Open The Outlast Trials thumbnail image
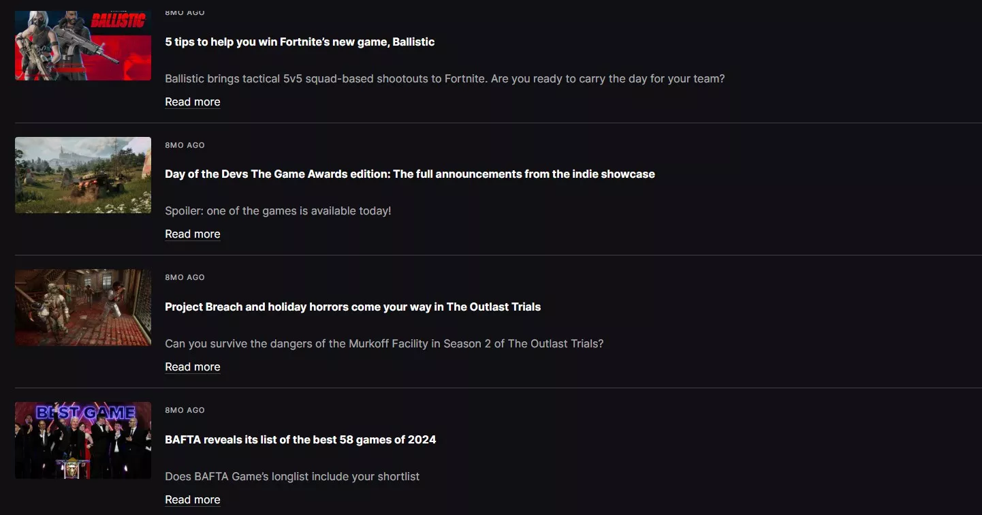This screenshot has height=515, width=982. point(83,307)
